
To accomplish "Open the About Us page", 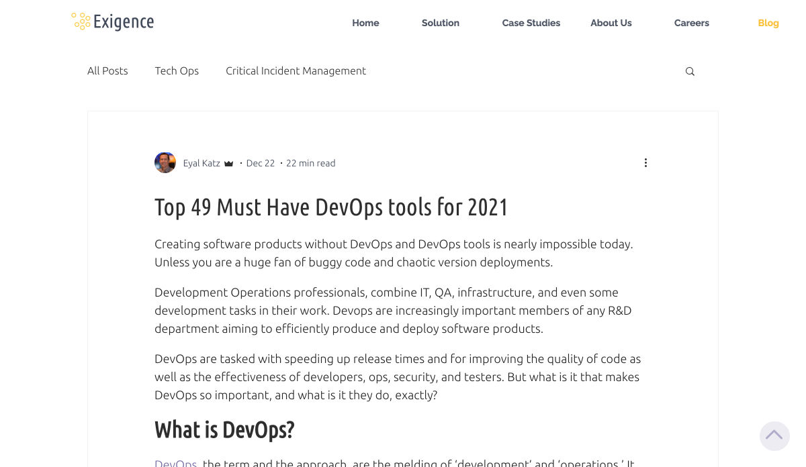I will pyautogui.click(x=611, y=23).
